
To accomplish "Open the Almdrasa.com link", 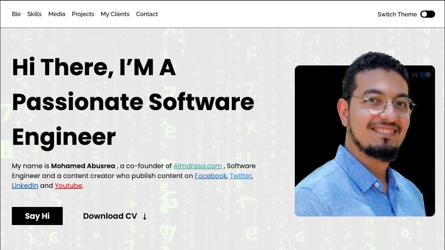I will 197,166.
